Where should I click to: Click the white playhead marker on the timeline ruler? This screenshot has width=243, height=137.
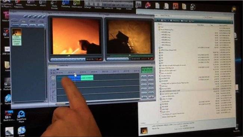(75, 75)
